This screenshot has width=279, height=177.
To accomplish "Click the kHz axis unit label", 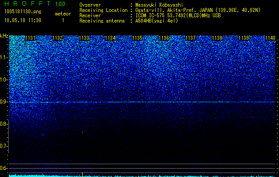I will point(4,36).
